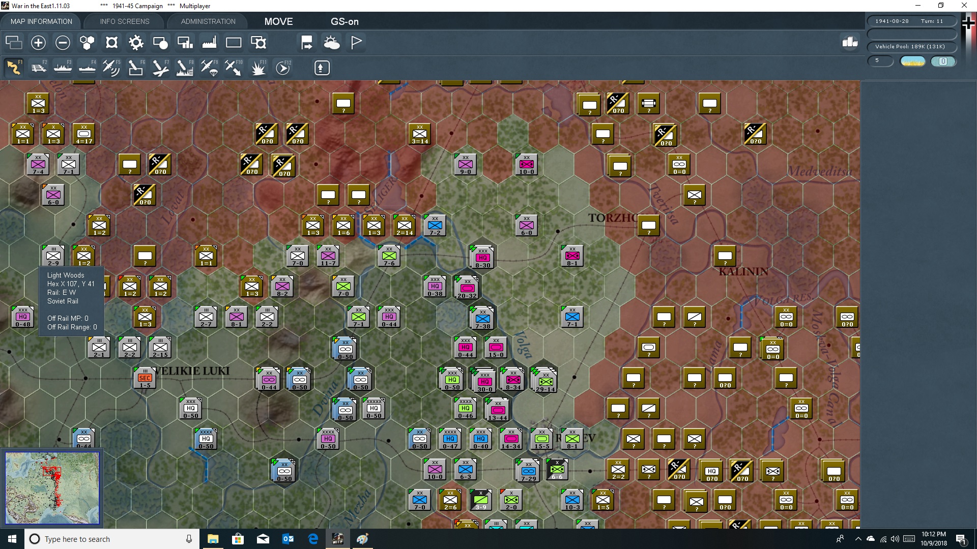Screen dimensions: 977x549
Task: Select the green 15-5 unit counter
Action: tap(542, 439)
